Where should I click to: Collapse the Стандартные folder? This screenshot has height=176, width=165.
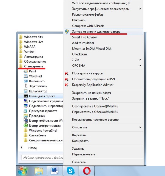[x=34, y=66]
